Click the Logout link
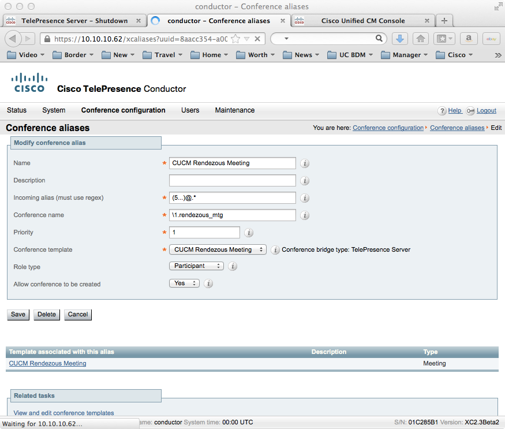The width and height of the screenshot is (505, 429). (487, 110)
